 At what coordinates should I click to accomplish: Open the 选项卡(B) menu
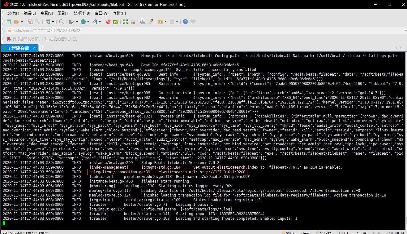82,13
